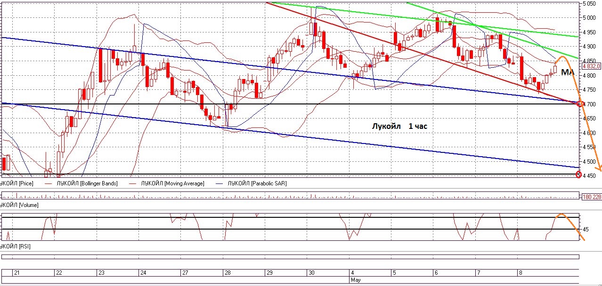Click the 4 550 price axis label
The width and height of the screenshot is (602, 286).
(x=590, y=147)
